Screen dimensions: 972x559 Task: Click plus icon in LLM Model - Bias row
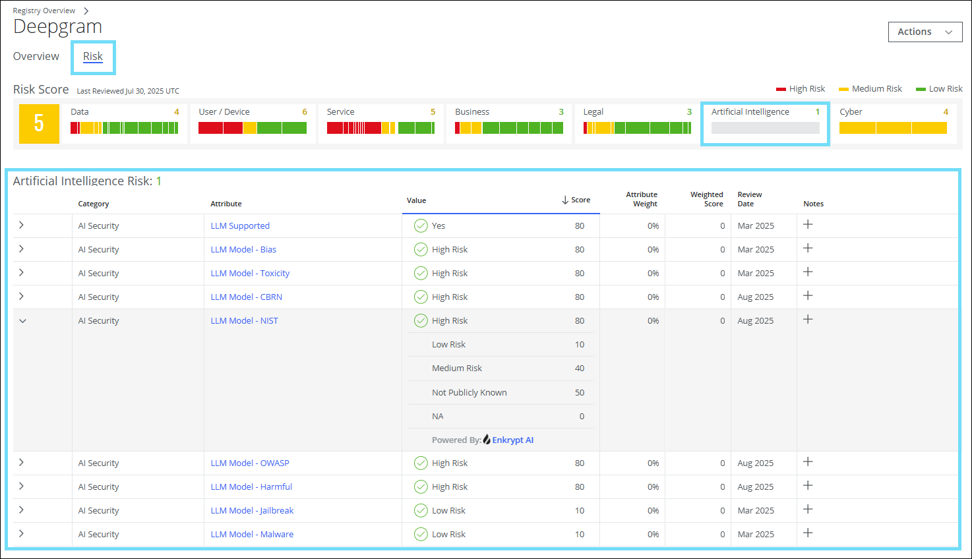pyautogui.click(x=808, y=249)
